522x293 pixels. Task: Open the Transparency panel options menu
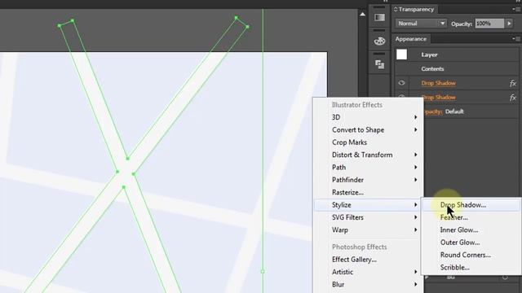tap(516, 9)
